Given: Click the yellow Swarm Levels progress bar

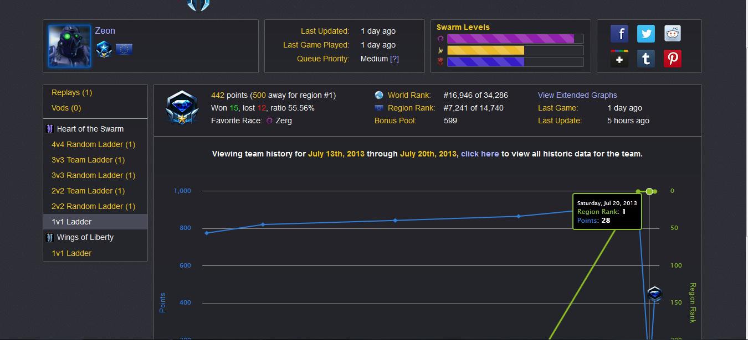Looking at the screenshot, I should (515, 50).
